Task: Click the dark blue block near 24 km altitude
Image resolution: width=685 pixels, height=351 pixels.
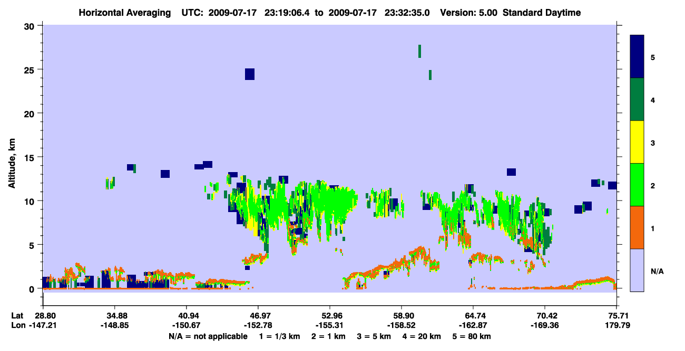Action: [250, 74]
